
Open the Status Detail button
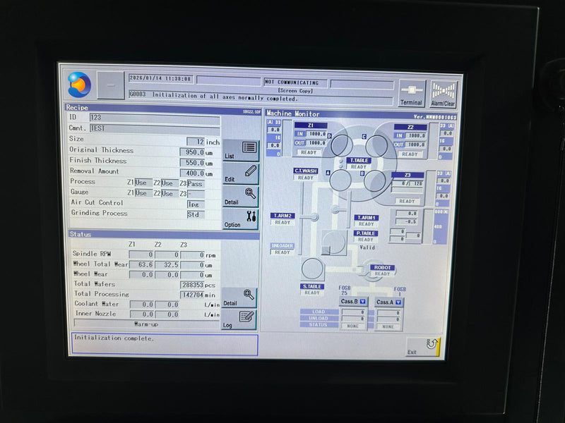(x=239, y=298)
